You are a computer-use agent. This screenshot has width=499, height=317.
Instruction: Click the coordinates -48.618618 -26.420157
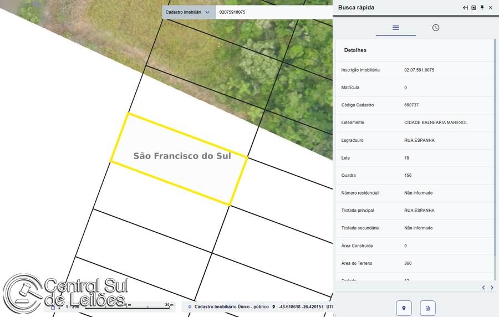(x=301, y=307)
